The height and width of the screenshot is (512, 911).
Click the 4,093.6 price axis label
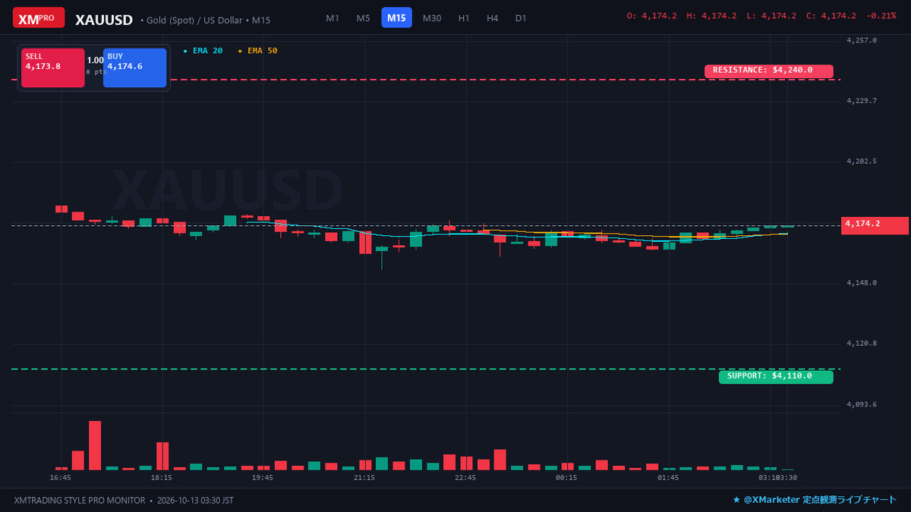pos(862,404)
